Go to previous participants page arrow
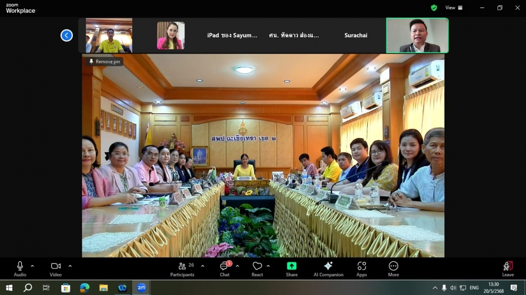 coord(67,35)
